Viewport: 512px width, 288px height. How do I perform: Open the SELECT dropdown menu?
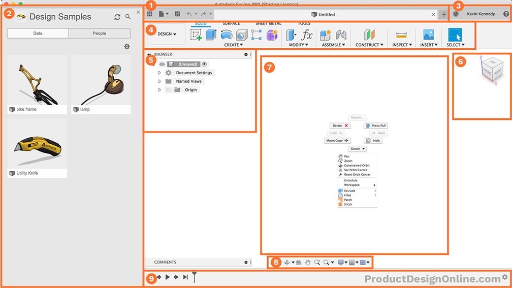pos(456,45)
